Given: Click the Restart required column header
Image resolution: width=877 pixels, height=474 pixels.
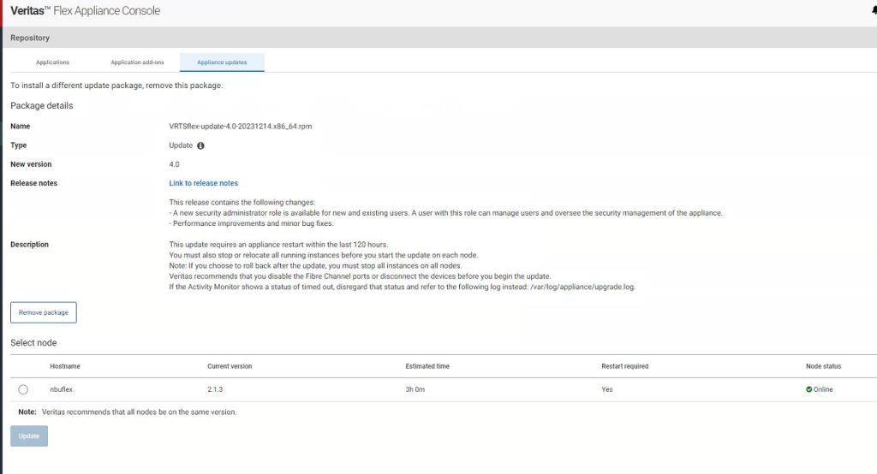Looking at the screenshot, I should click(624, 366).
